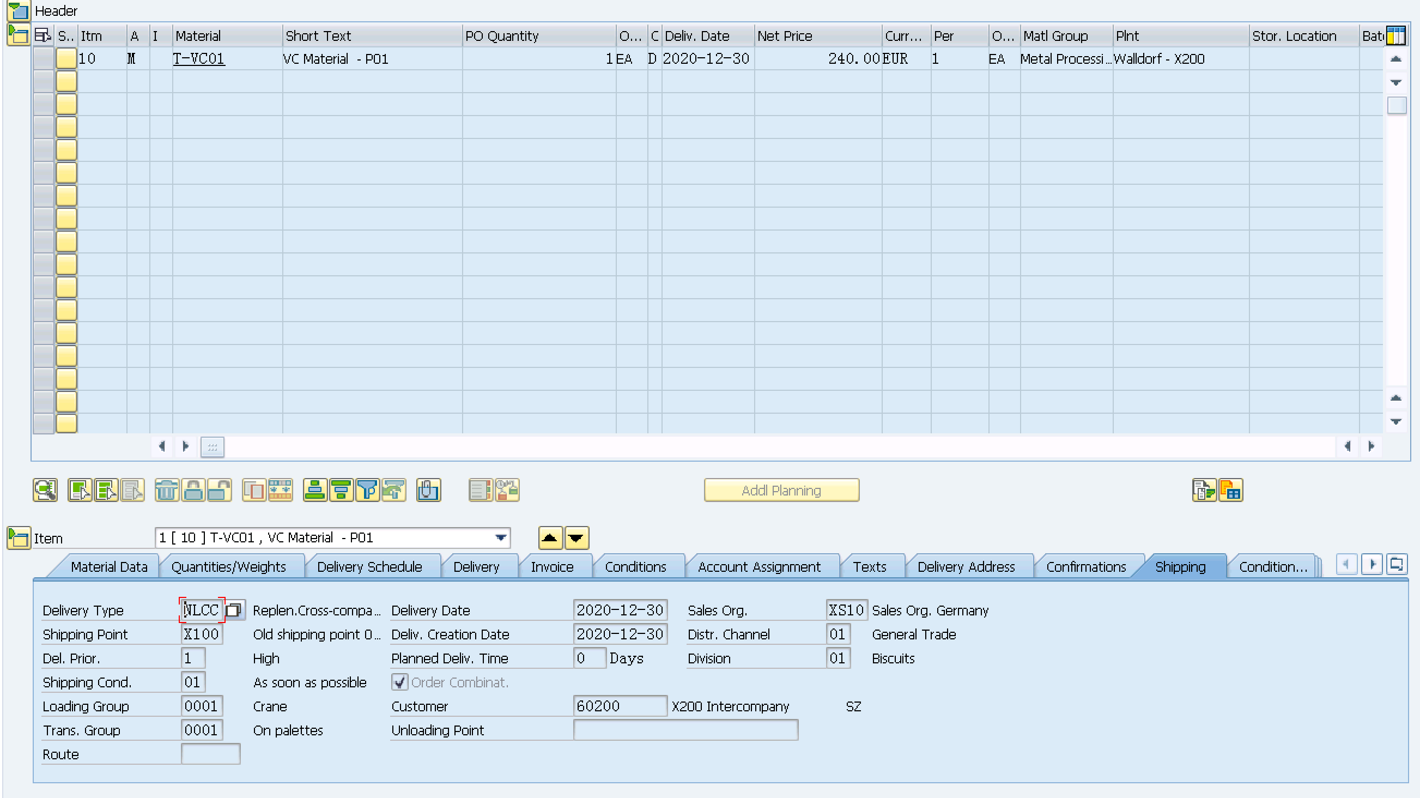Image resolution: width=1420 pixels, height=798 pixels.
Task: Click the sort ascending icon
Action: pos(315,489)
